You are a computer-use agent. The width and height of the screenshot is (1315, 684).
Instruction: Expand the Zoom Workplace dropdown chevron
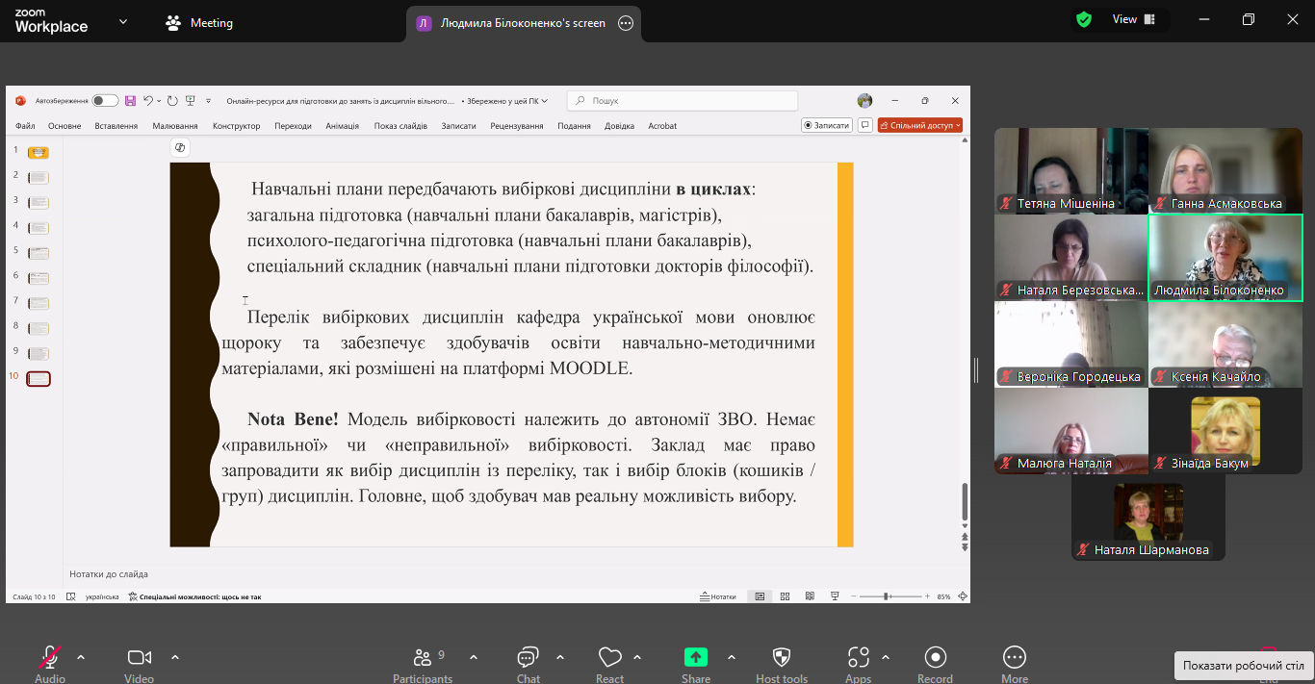click(123, 21)
